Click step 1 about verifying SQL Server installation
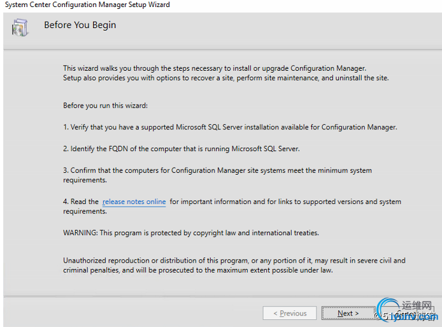This screenshot has height=327, width=442. [230, 127]
